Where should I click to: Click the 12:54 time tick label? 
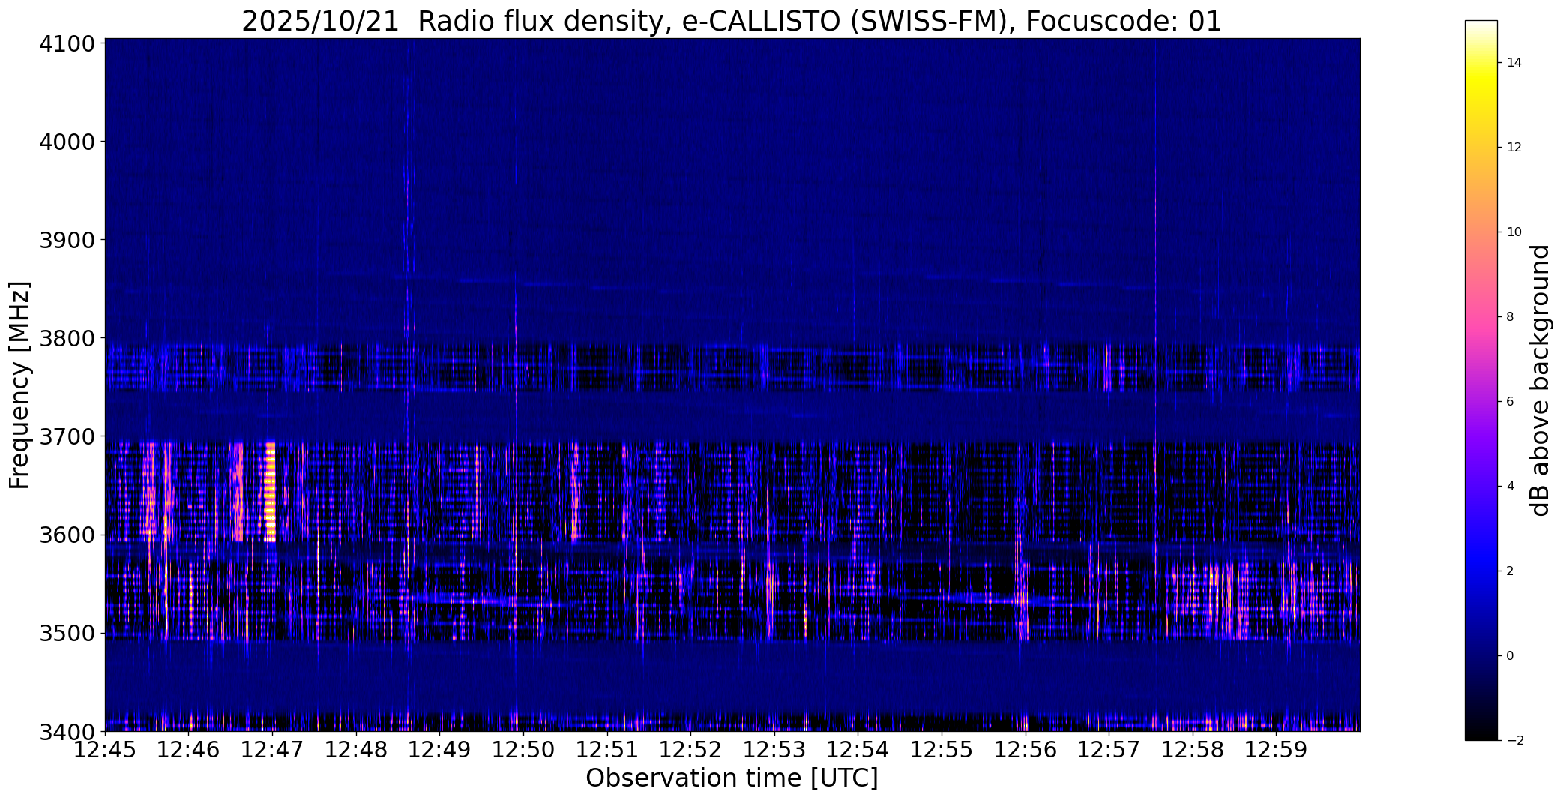tap(858, 750)
